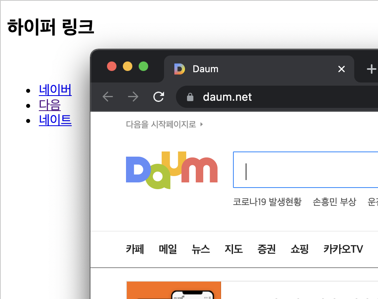This screenshot has height=299, width=378.
Task: Open a new browser tab with the plus button
Action: 371,69
